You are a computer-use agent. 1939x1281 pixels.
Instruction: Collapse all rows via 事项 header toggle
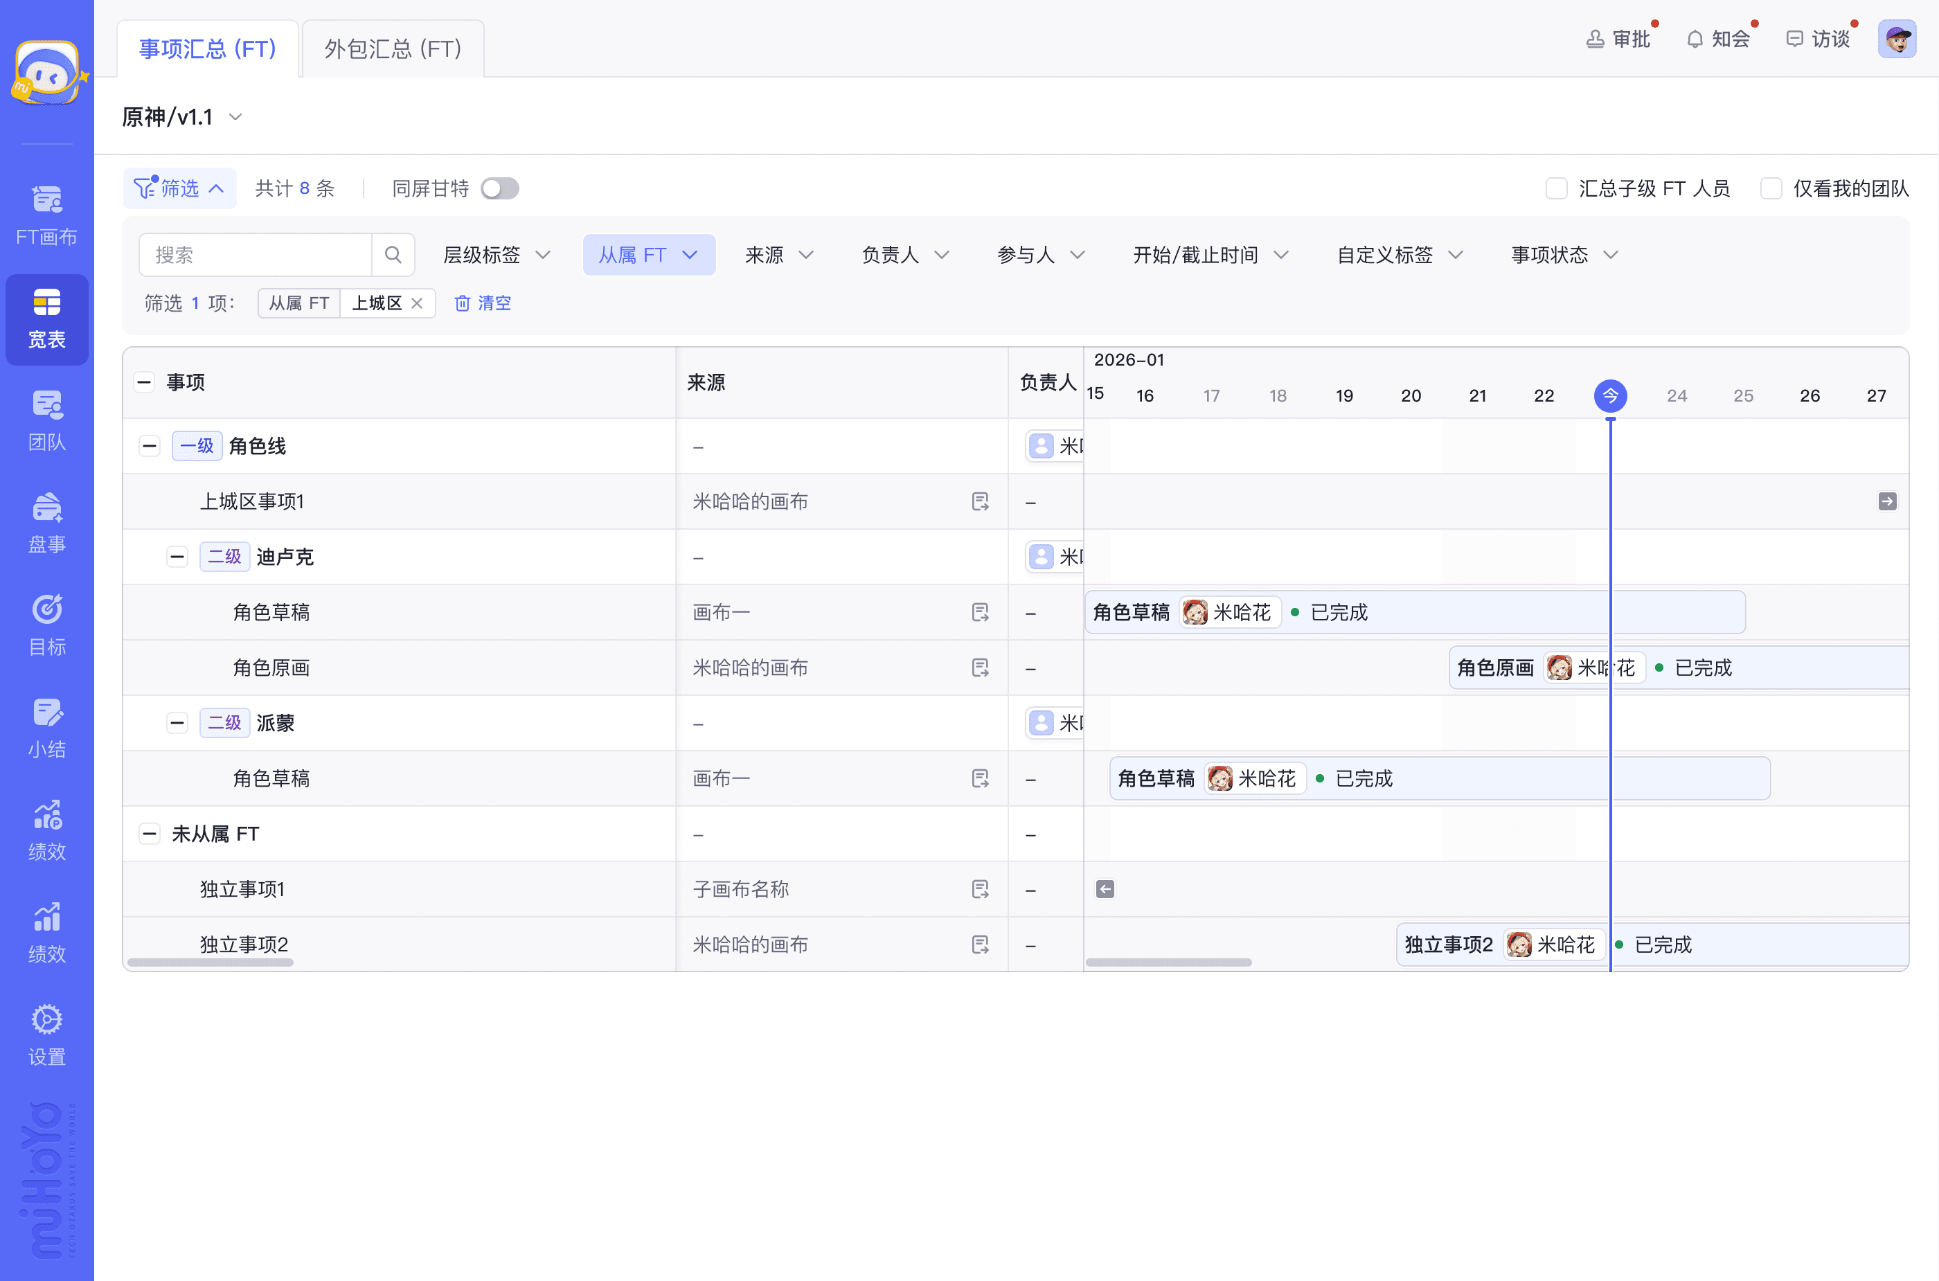tap(145, 382)
